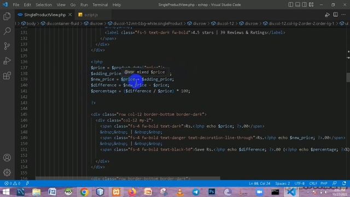Open Google Chrome from the taskbar
Viewport: 350px width, 197px height.
point(84,192)
